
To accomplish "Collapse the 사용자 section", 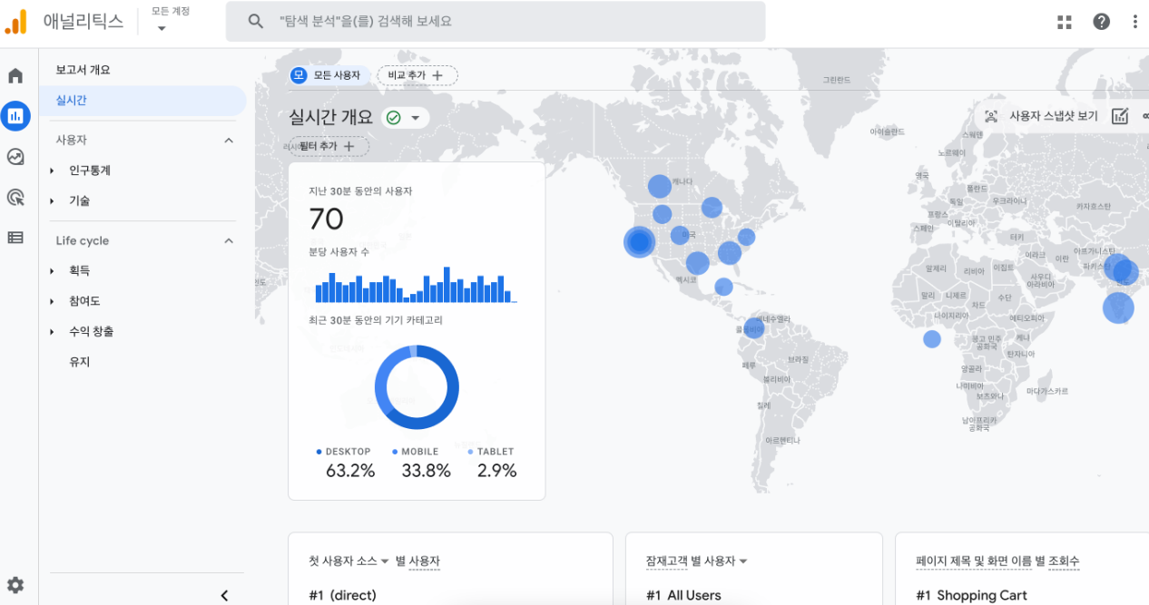I will coord(229,141).
